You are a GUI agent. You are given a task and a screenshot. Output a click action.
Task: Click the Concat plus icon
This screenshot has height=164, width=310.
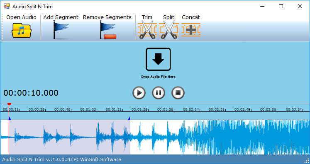click(191, 30)
